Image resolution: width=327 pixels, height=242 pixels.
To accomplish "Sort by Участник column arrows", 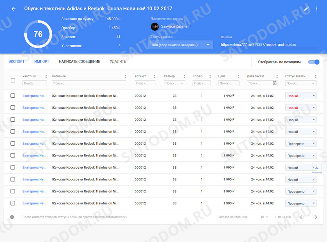I will [46, 76].
